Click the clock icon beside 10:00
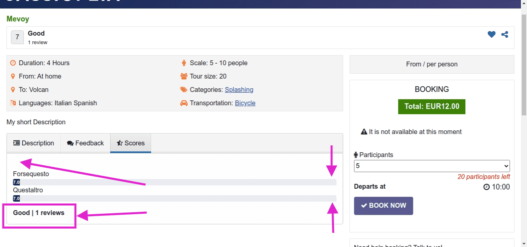This screenshot has height=247, width=527. pos(487,187)
